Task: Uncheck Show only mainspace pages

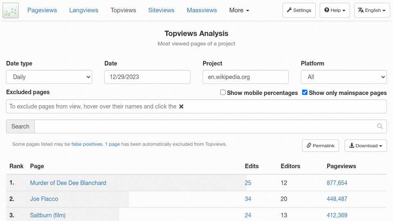Action: (x=305, y=92)
